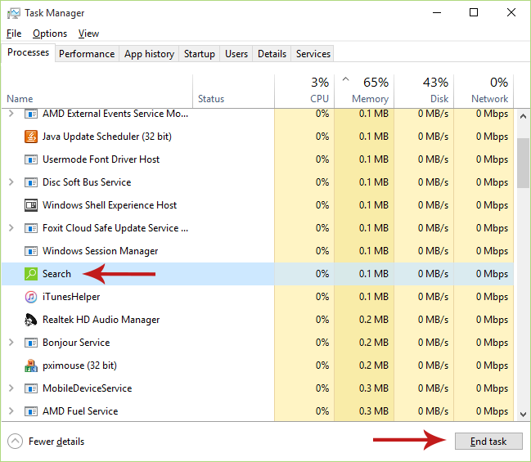Select the Disc Soft Bus Service name
Screen dimensions: 531x462
(x=87, y=182)
